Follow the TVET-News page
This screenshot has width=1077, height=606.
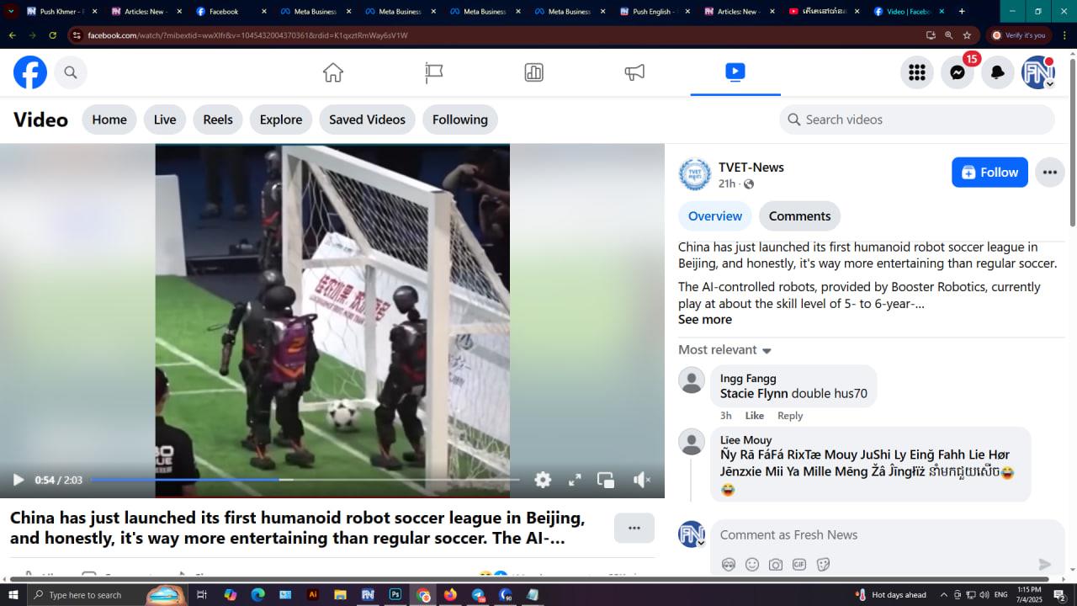pos(989,173)
